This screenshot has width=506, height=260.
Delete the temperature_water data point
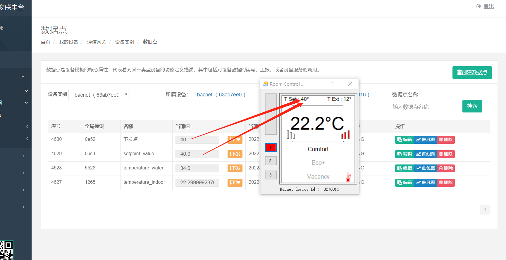(x=446, y=168)
